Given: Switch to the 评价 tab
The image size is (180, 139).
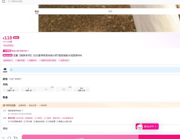Looking at the screenshot, I should 110,11.
